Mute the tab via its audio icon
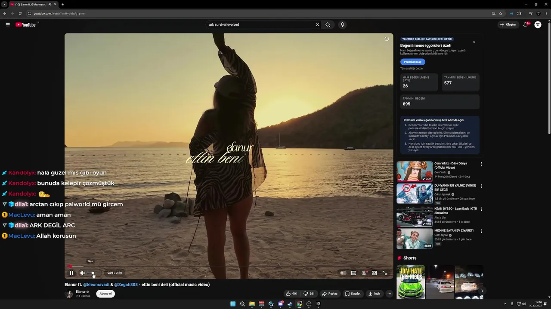551x309 pixels. 50,4
